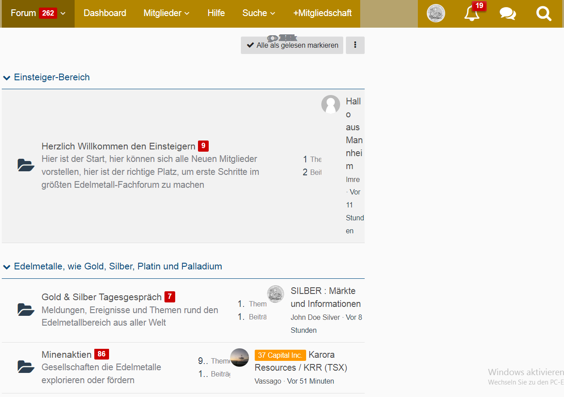Viewport: 564px width, 397px height.
Task: Click Alle als gelesen markieren button
Action: (x=292, y=45)
